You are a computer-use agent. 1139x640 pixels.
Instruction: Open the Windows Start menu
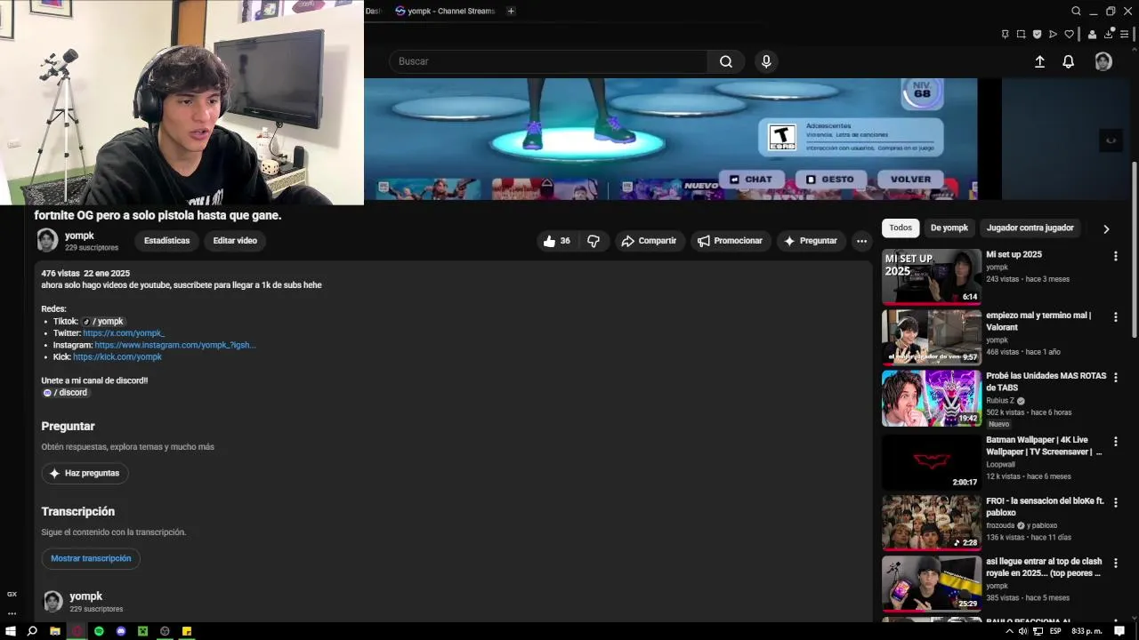10,631
